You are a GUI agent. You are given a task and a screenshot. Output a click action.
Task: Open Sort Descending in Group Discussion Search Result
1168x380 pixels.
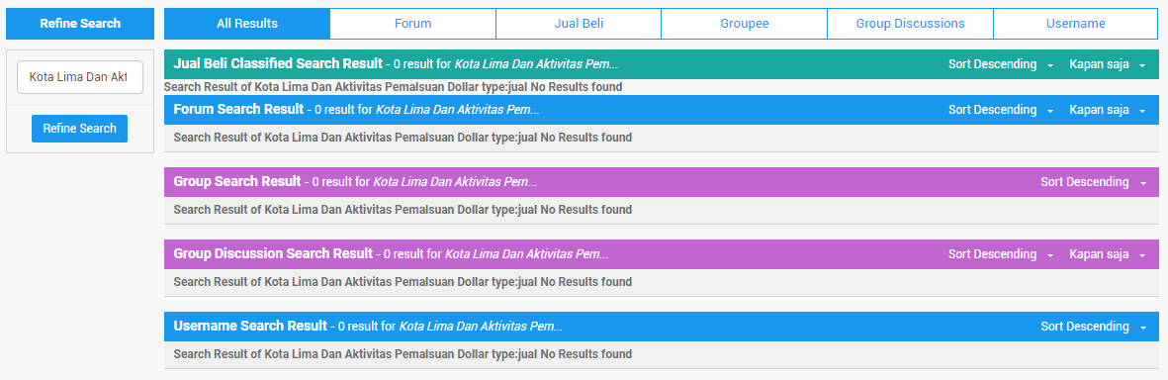click(x=1001, y=254)
